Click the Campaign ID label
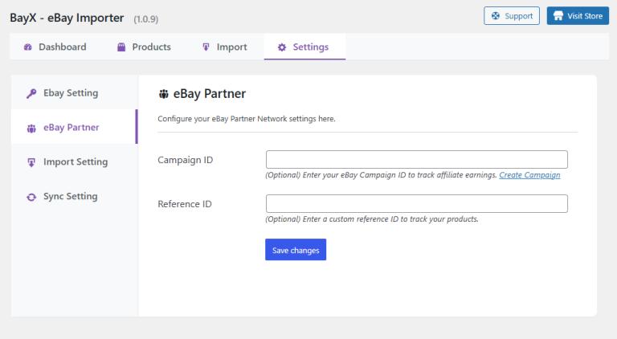Image resolution: width=617 pixels, height=339 pixels. 186,160
